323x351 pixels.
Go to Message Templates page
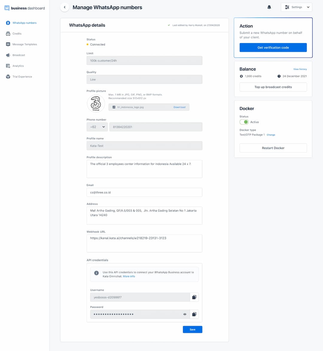point(25,45)
